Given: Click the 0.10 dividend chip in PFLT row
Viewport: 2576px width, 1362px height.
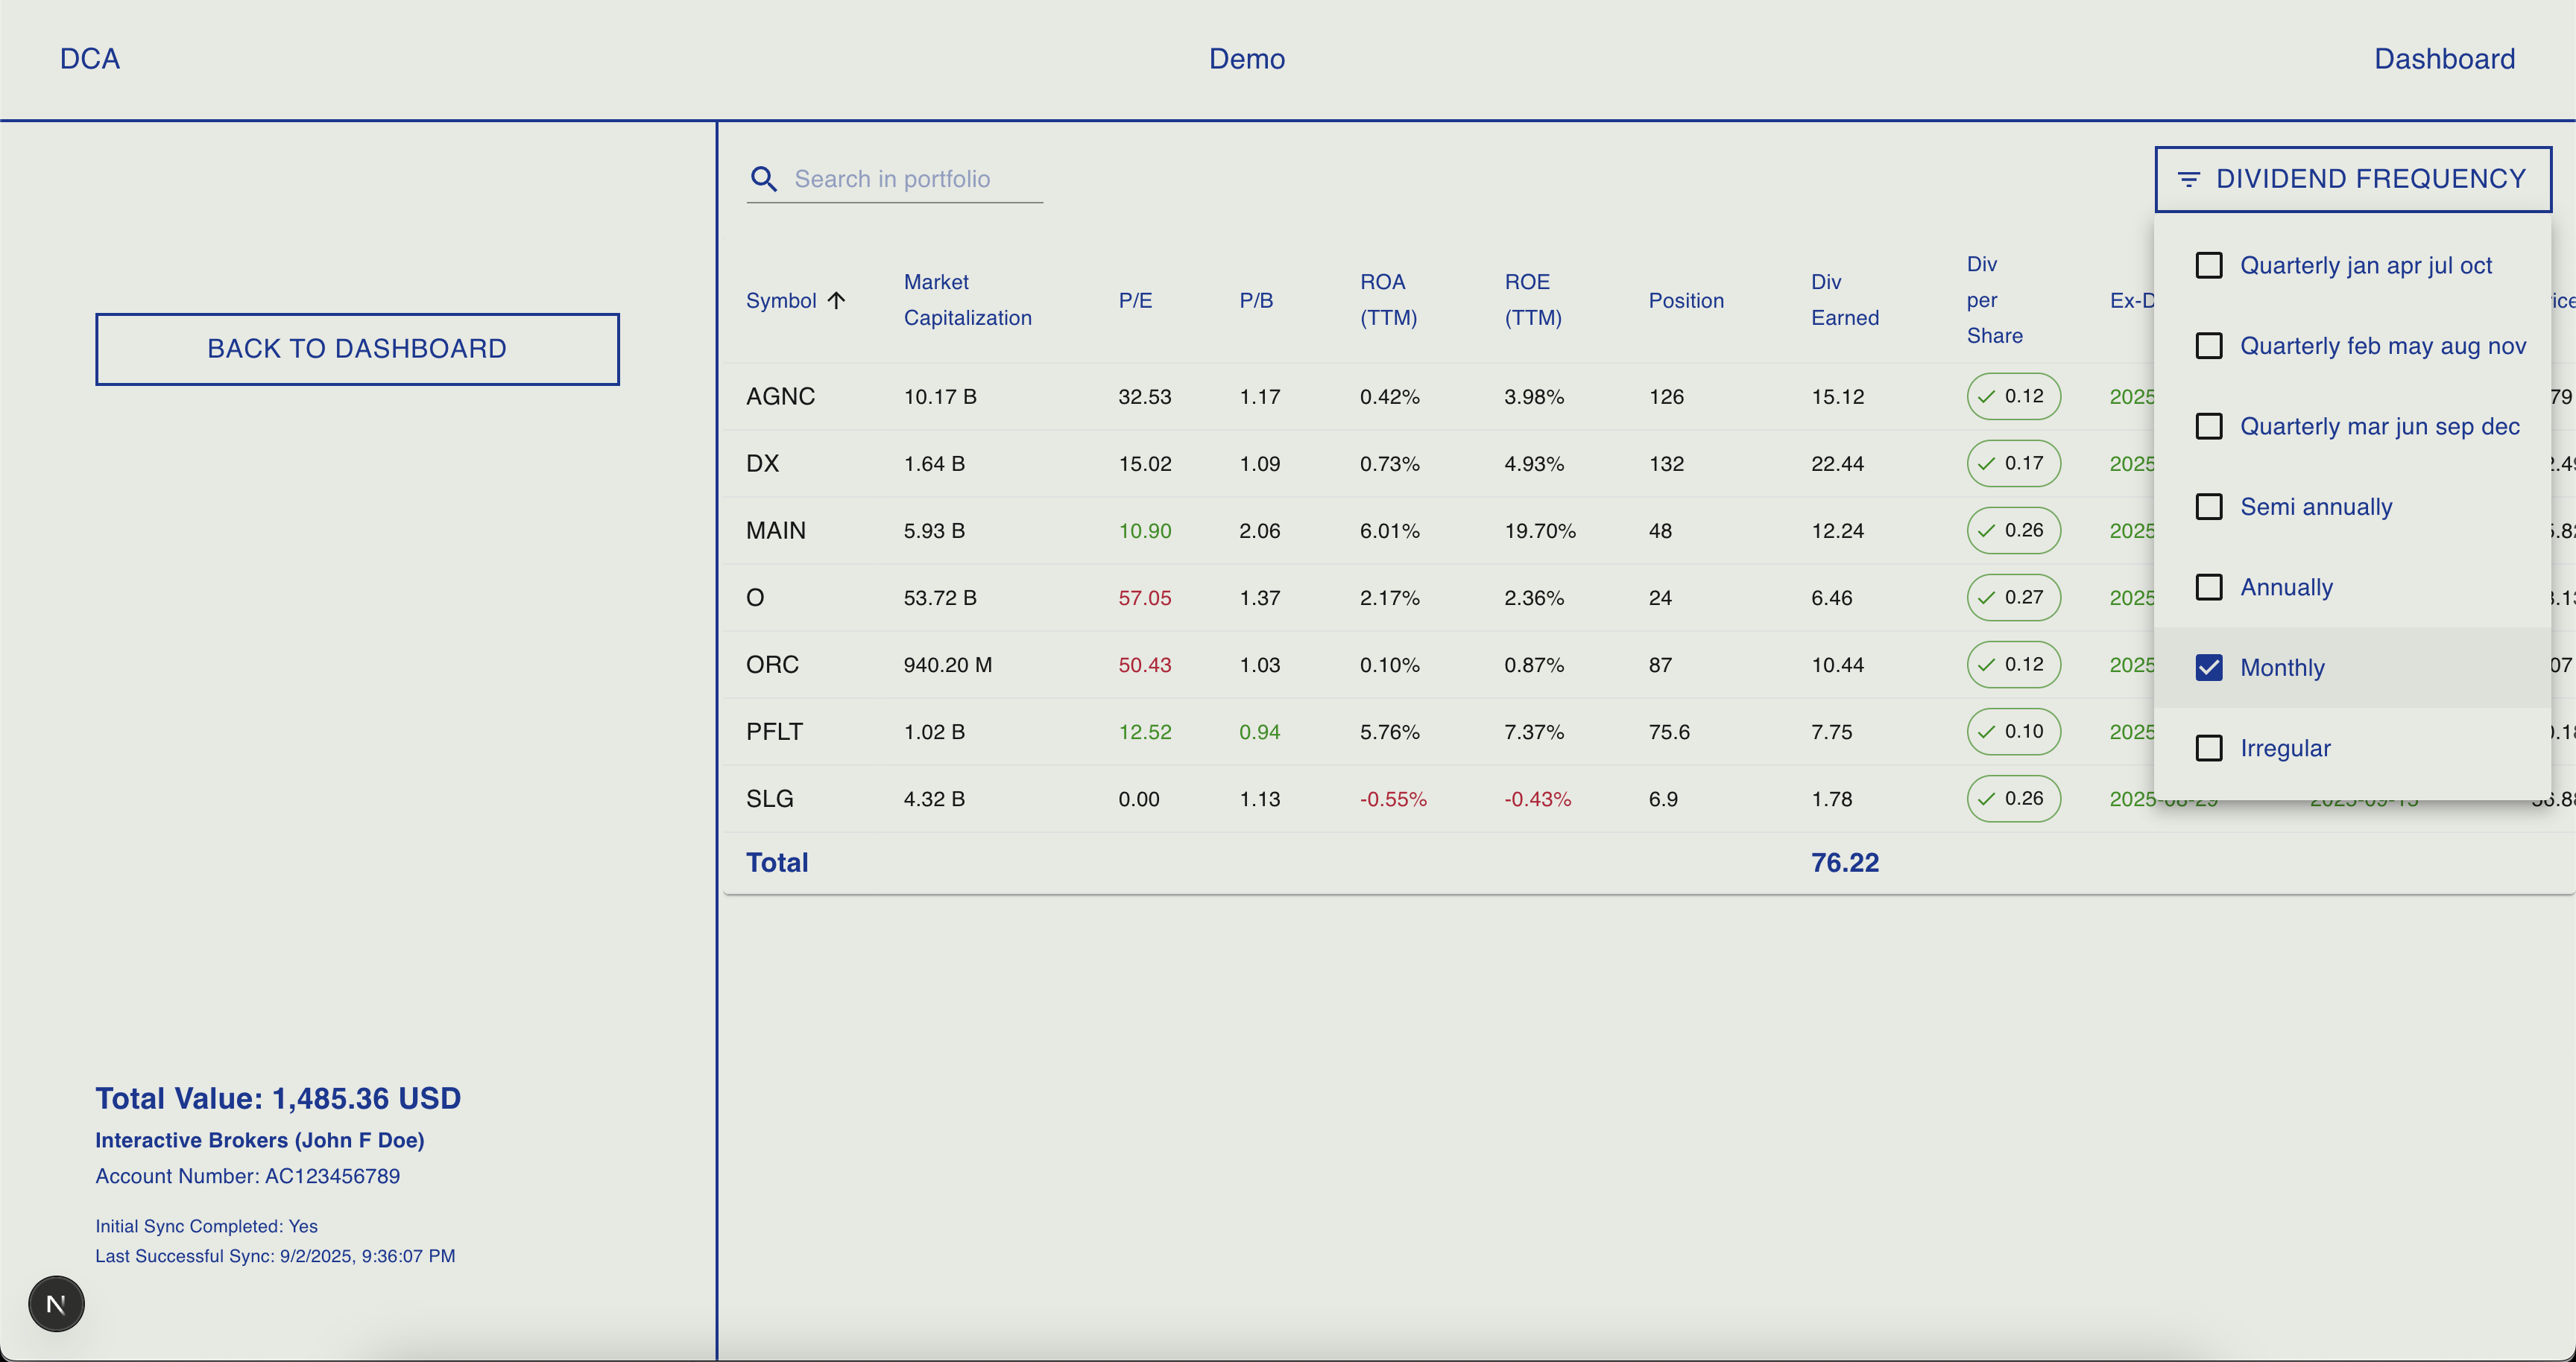Looking at the screenshot, I should (2013, 730).
